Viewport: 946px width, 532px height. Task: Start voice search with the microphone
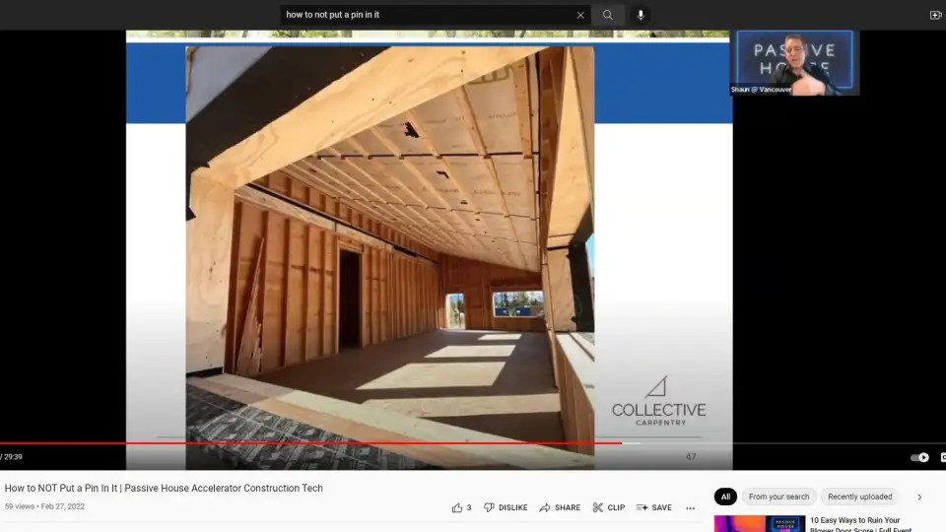(x=641, y=15)
